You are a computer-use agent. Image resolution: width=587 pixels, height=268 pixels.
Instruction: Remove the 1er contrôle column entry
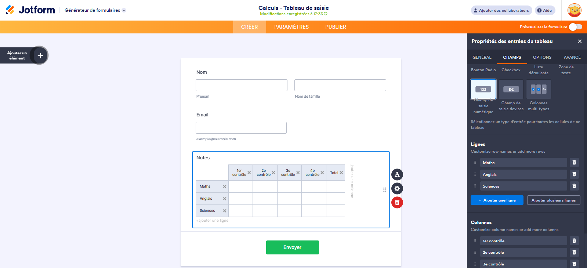pyautogui.click(x=574, y=241)
